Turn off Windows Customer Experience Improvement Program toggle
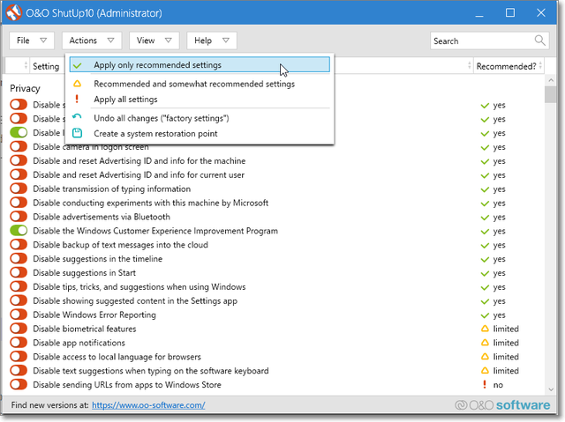 pyautogui.click(x=19, y=231)
